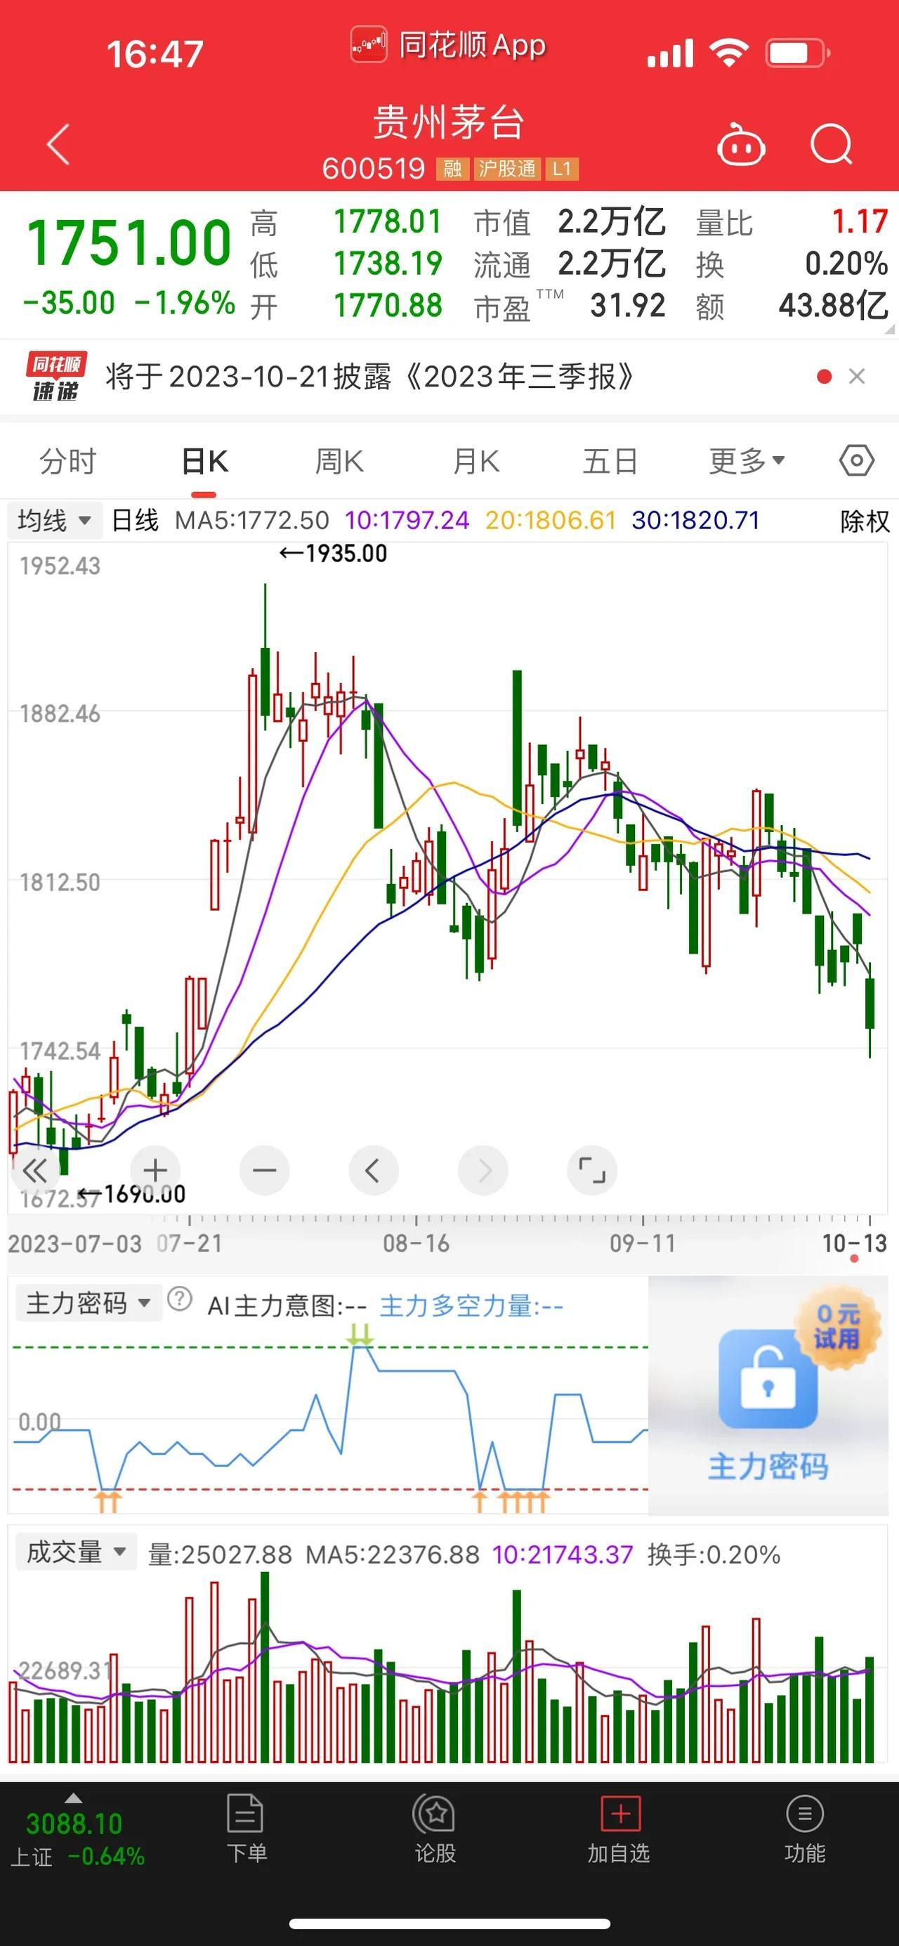Open 同花顺速递 news logo
Viewport: 899px width, 1946px height.
56,376
